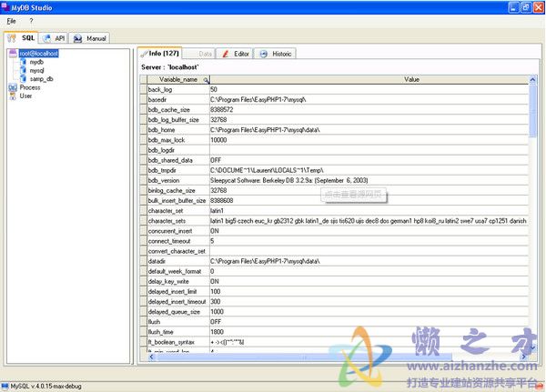Viewport: 546px width, 392px height.
Task: Select the bdb_logdir variable cell
Action: coord(178,150)
